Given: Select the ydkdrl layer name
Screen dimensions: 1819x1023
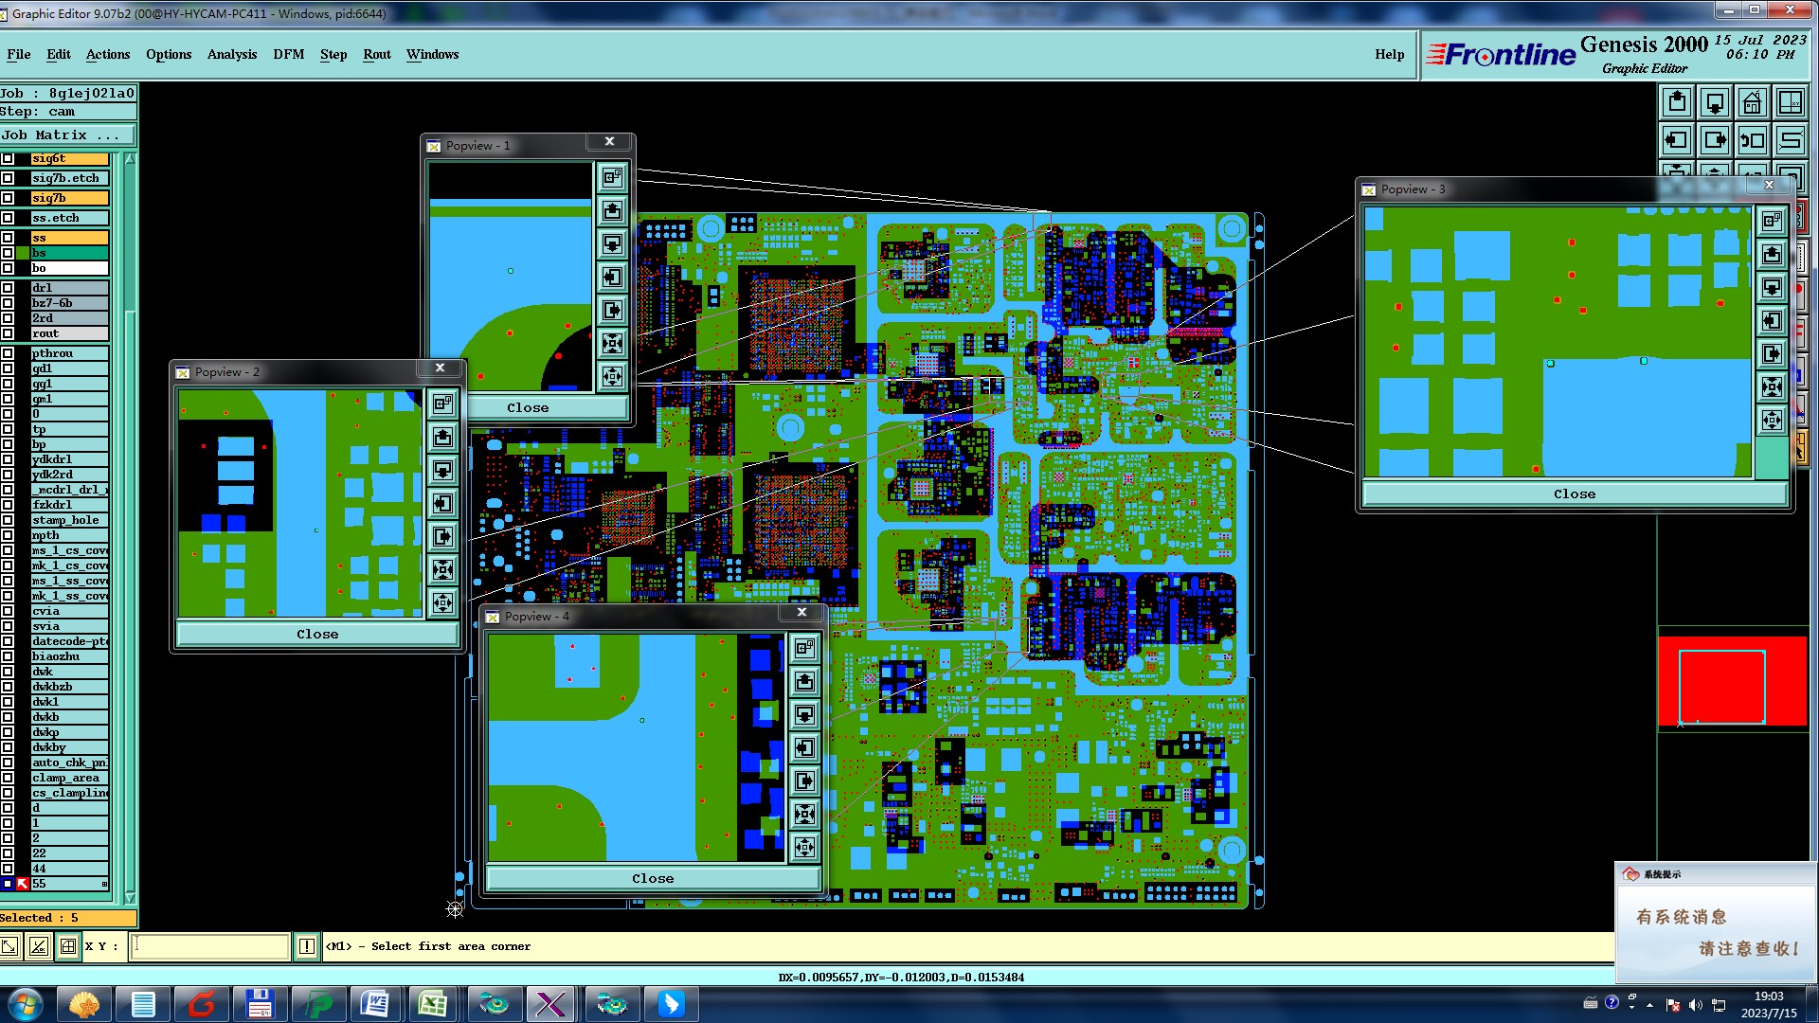Looking at the screenshot, I should click(69, 459).
